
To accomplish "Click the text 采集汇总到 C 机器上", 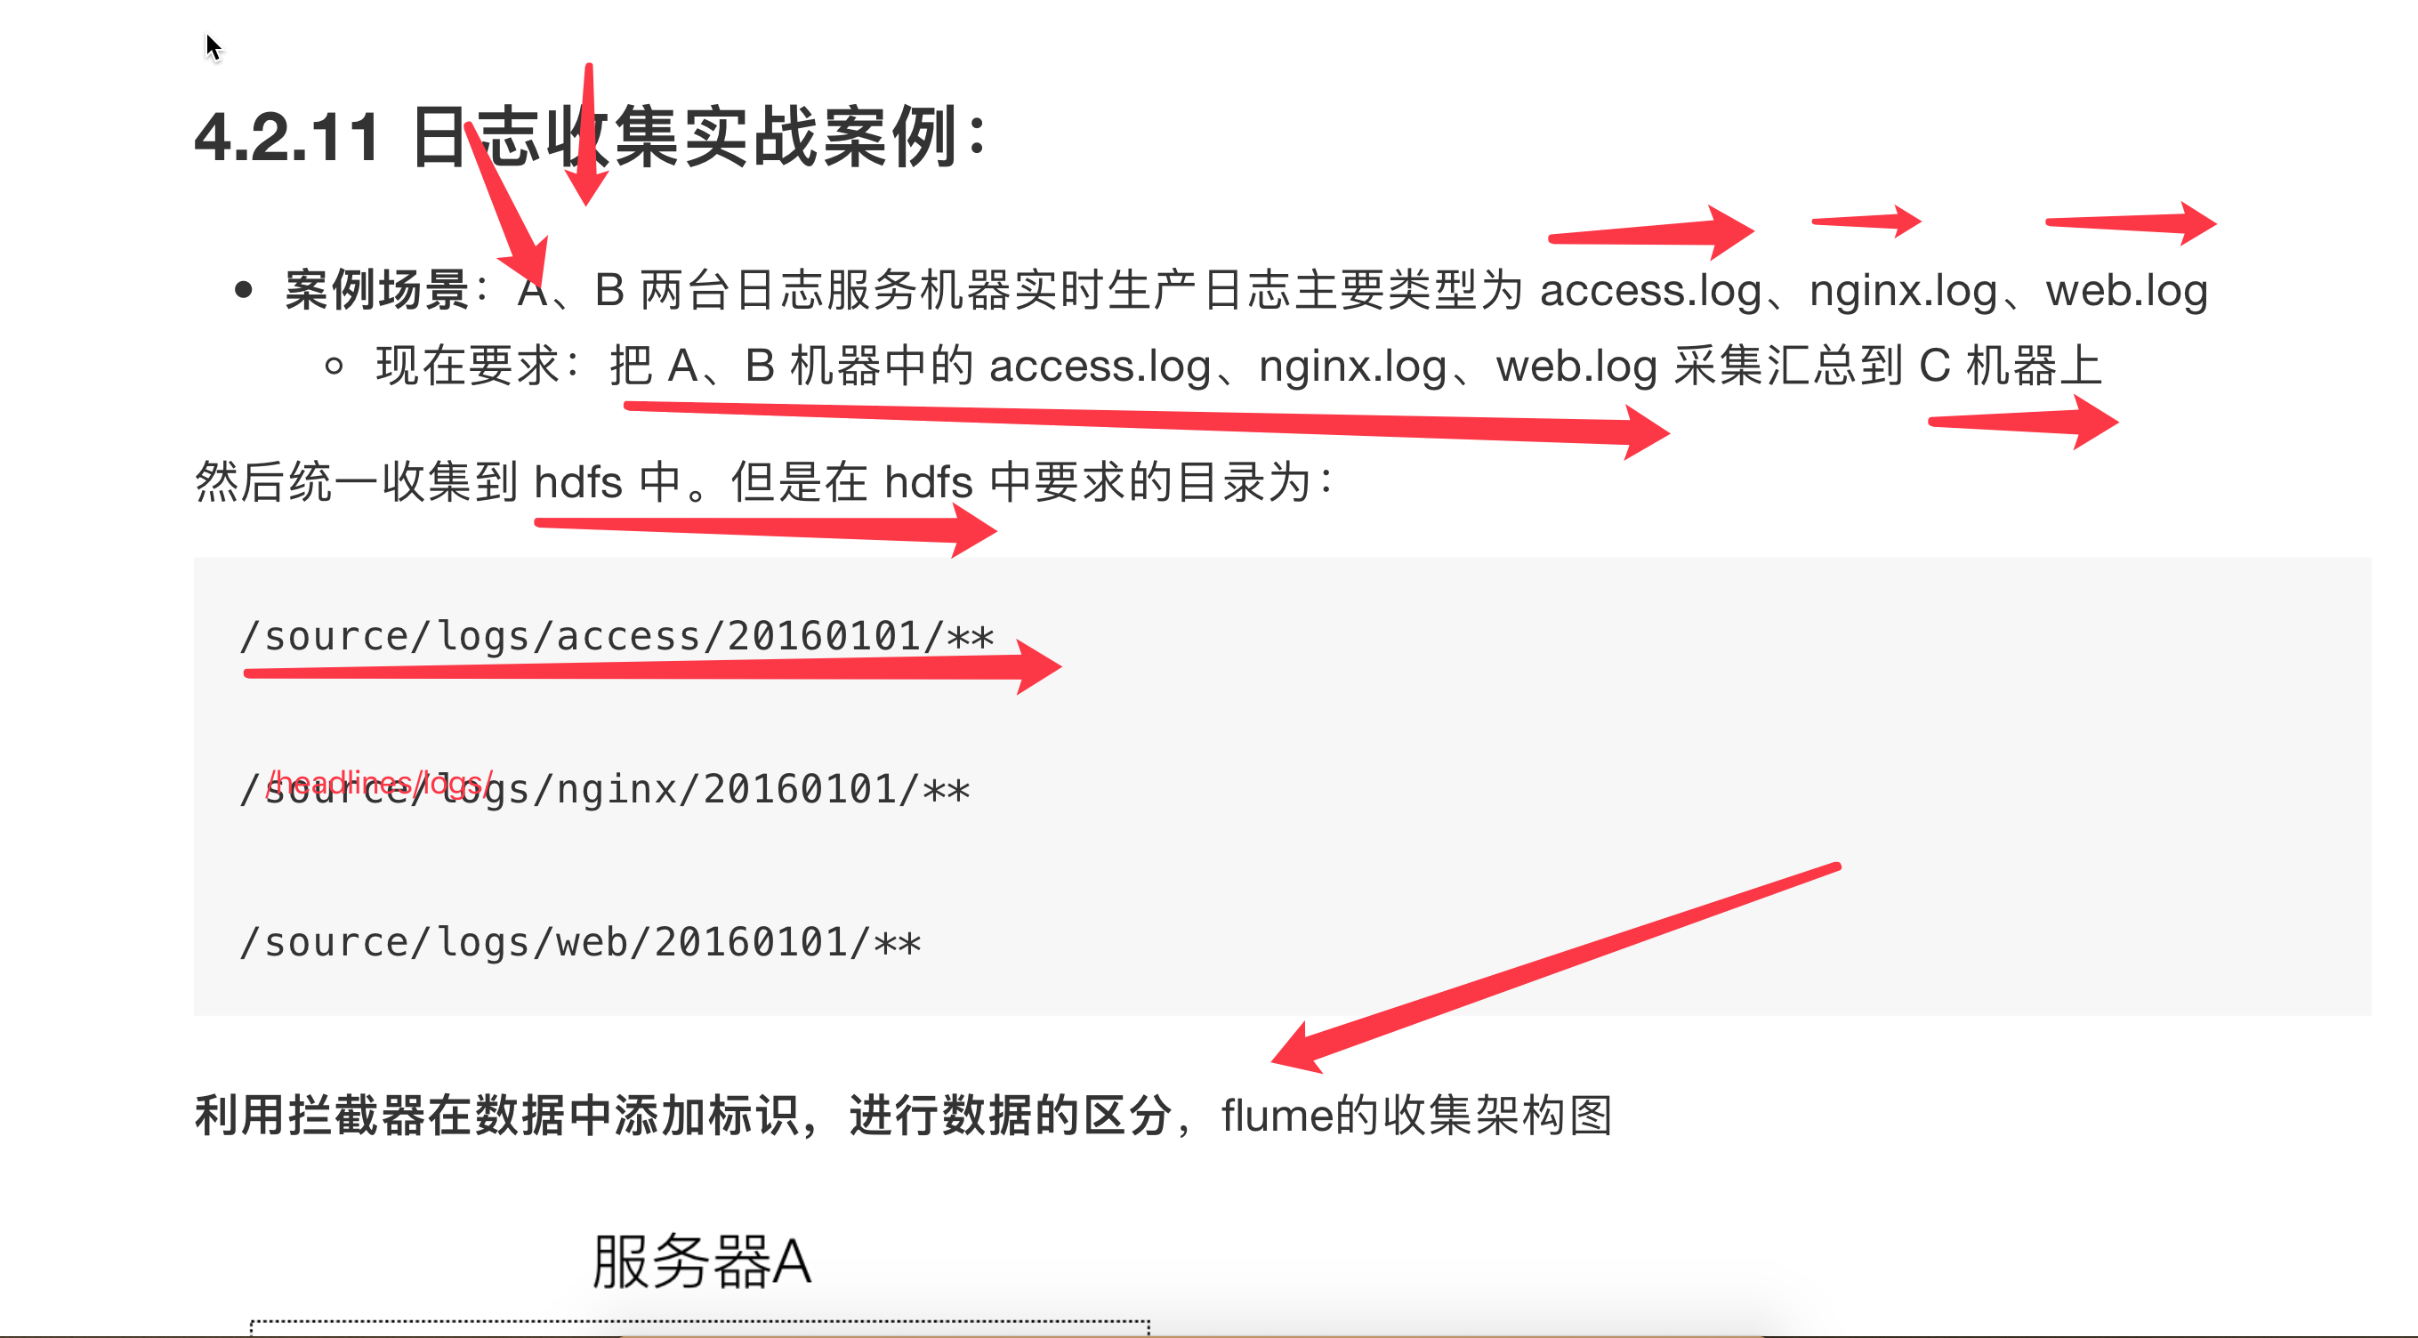I will [x=1888, y=367].
